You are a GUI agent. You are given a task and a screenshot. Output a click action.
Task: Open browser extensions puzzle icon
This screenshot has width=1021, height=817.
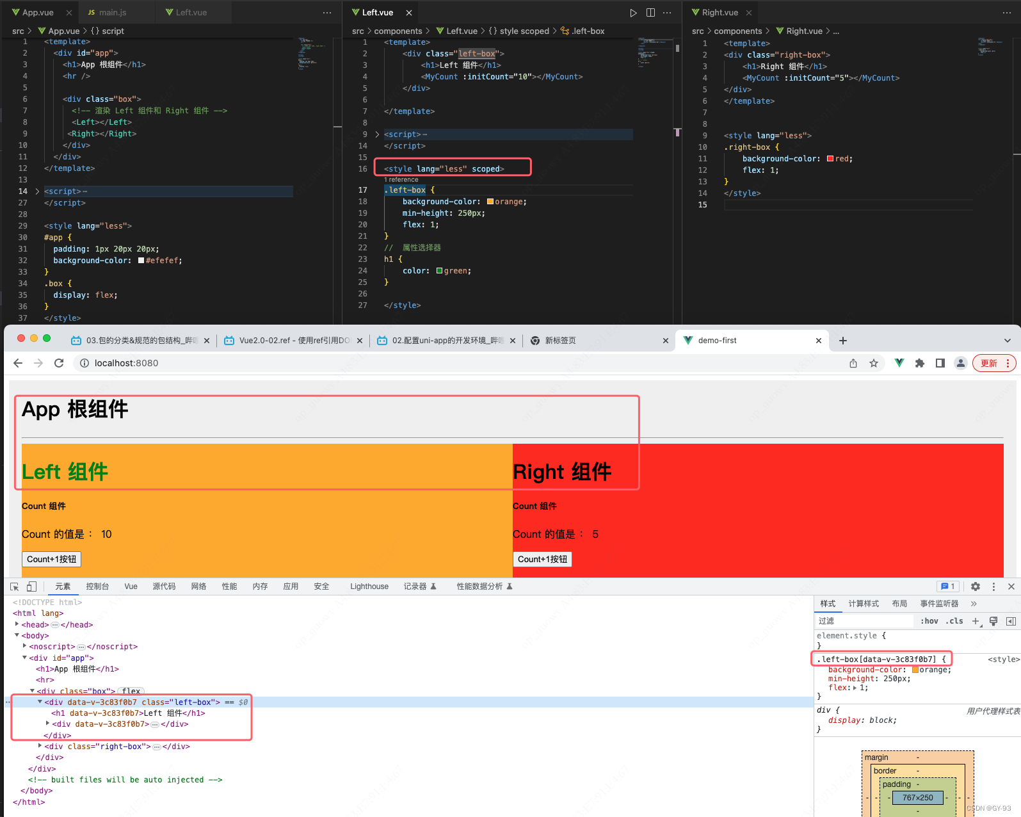(x=920, y=363)
